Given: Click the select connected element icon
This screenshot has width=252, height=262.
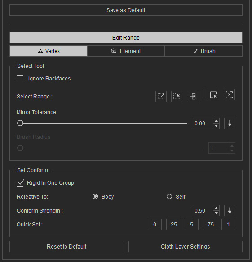Looking at the screenshot, I should click(x=192, y=97).
